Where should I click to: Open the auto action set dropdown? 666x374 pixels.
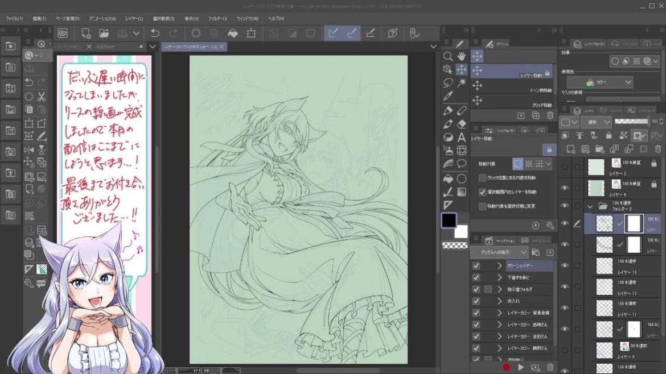(499, 252)
